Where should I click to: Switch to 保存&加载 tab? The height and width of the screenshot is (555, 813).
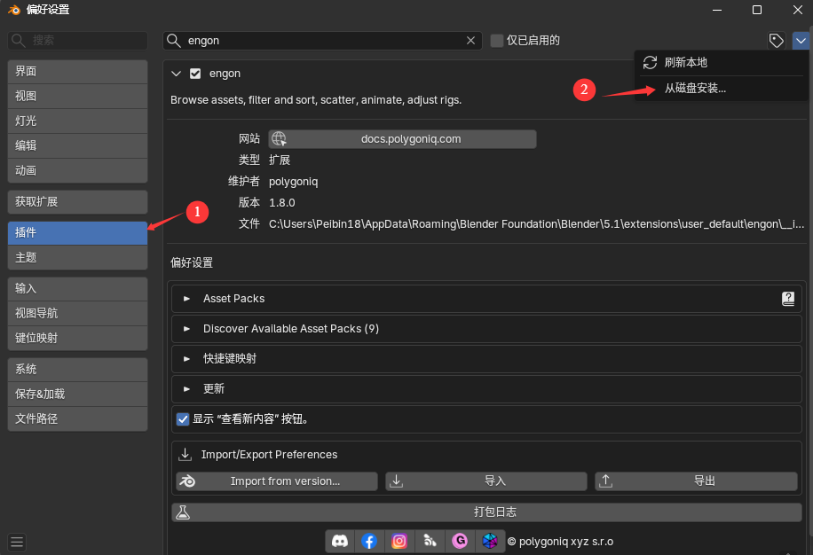coord(78,395)
